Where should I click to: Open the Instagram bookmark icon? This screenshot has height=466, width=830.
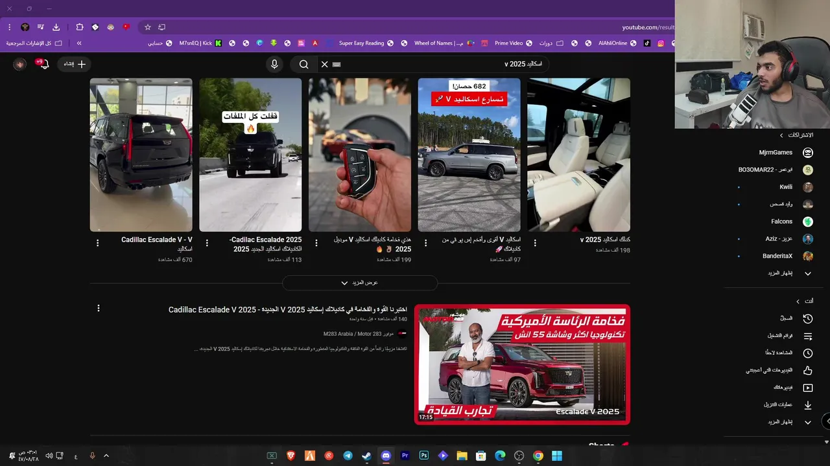(x=661, y=43)
